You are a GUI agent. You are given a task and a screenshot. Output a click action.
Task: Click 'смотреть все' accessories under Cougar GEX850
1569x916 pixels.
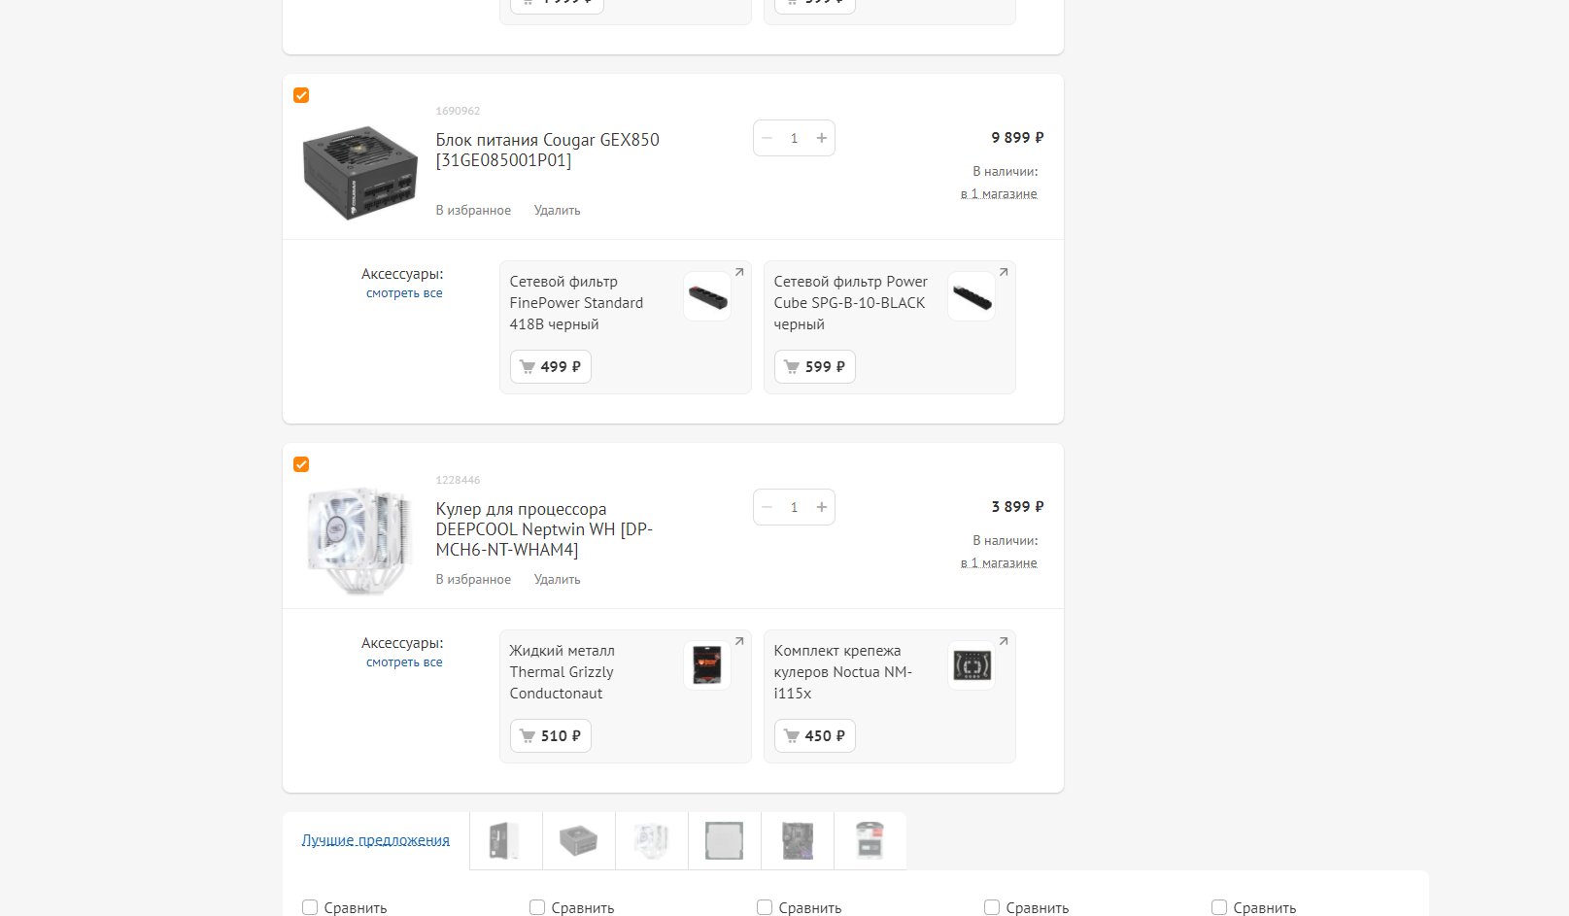point(404,293)
